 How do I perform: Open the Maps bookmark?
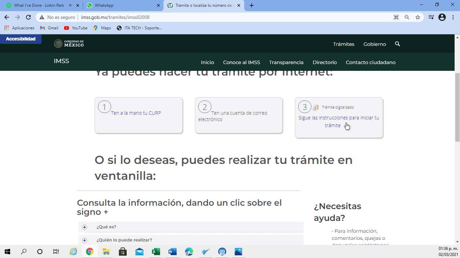pyautogui.click(x=102, y=28)
